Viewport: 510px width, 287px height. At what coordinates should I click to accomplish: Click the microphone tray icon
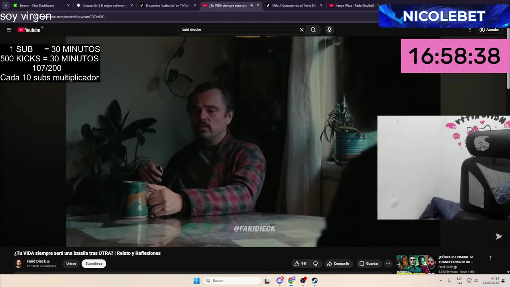449,281
